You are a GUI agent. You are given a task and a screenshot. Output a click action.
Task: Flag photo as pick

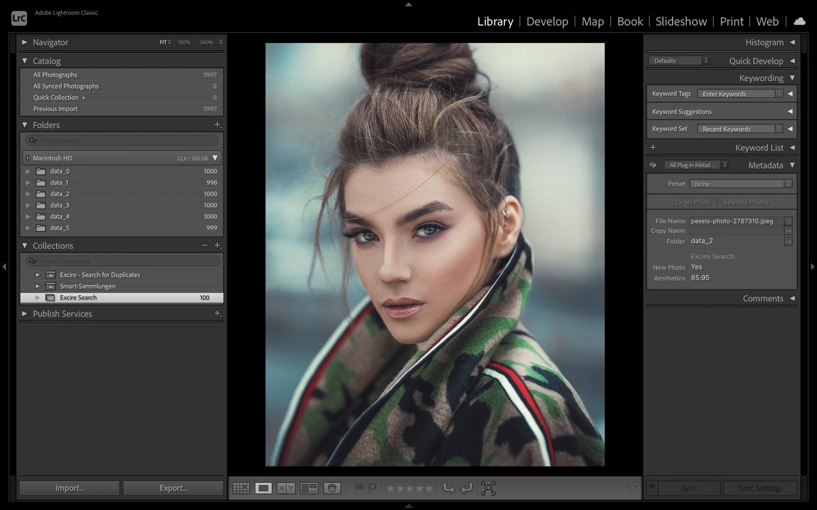[359, 488]
